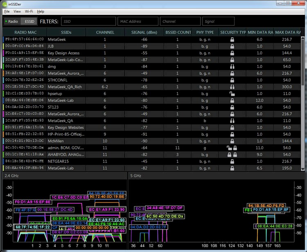Click lock icon for Key Design Access
This screenshot has height=252, width=307.
tap(232, 53)
